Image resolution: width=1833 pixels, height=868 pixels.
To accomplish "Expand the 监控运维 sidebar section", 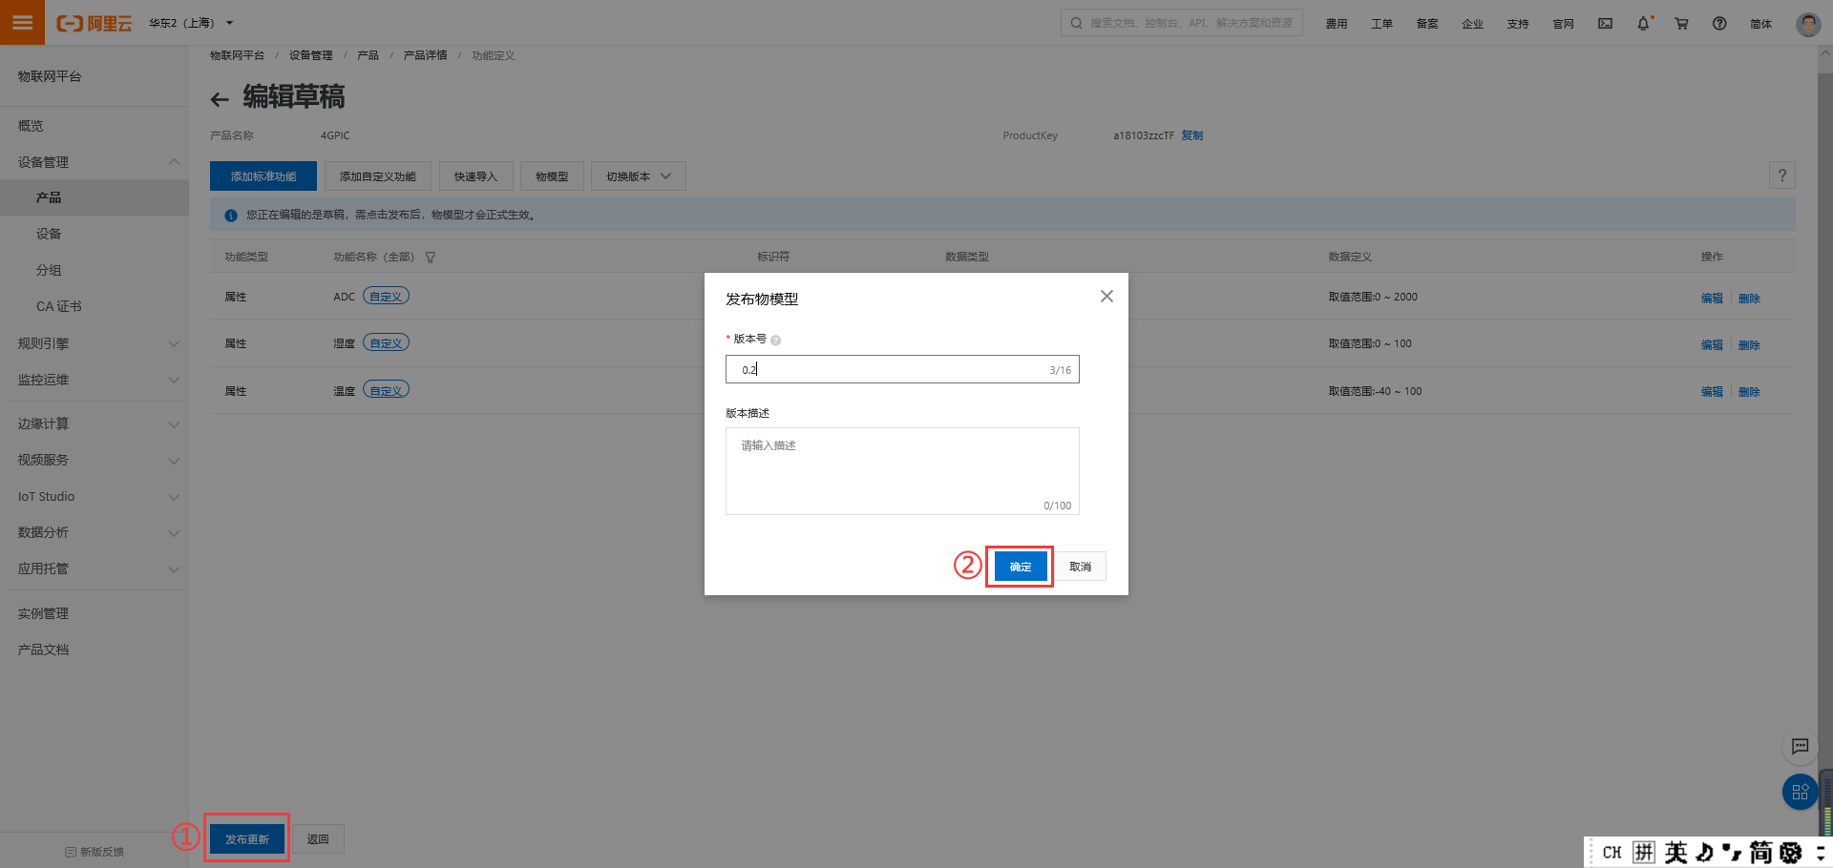I will coord(174,380).
